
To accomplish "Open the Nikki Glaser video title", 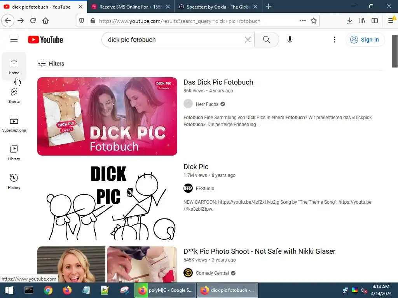I will point(259,251).
